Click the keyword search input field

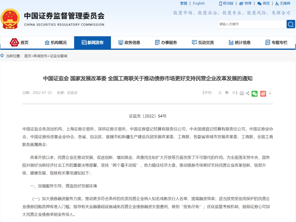(252, 24)
